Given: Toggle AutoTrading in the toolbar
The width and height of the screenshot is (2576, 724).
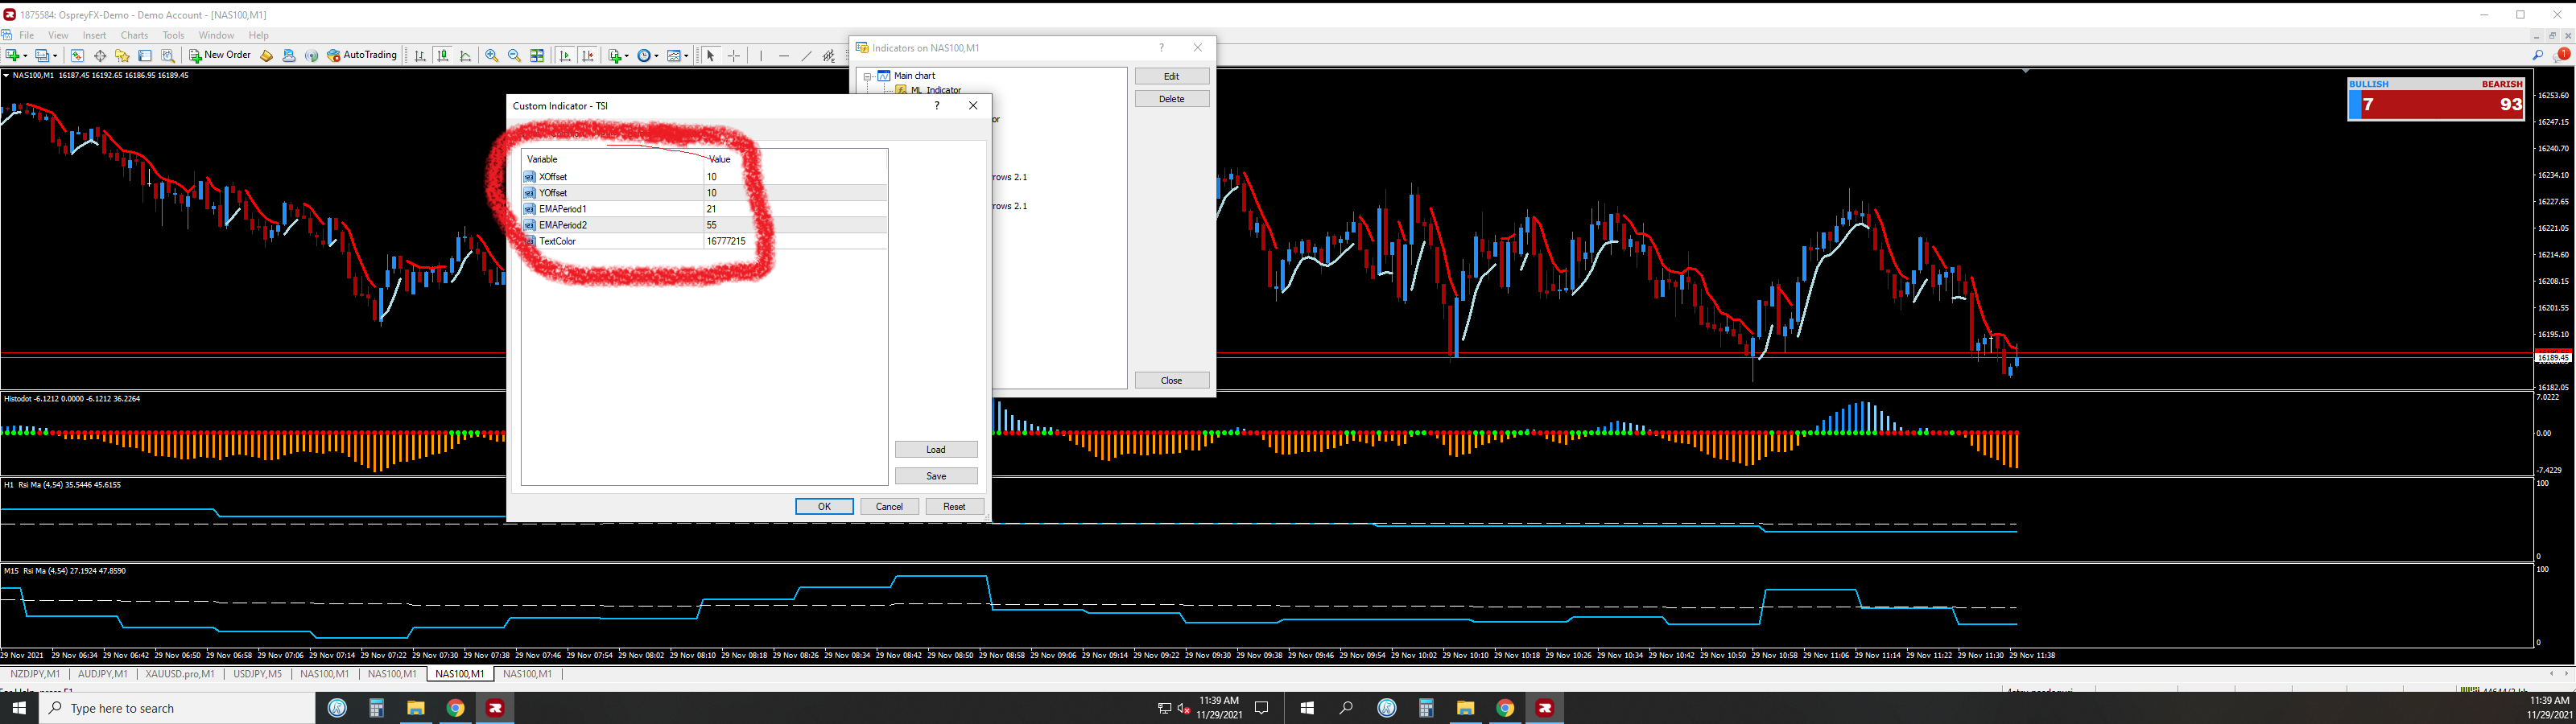Looking at the screenshot, I should pos(362,55).
